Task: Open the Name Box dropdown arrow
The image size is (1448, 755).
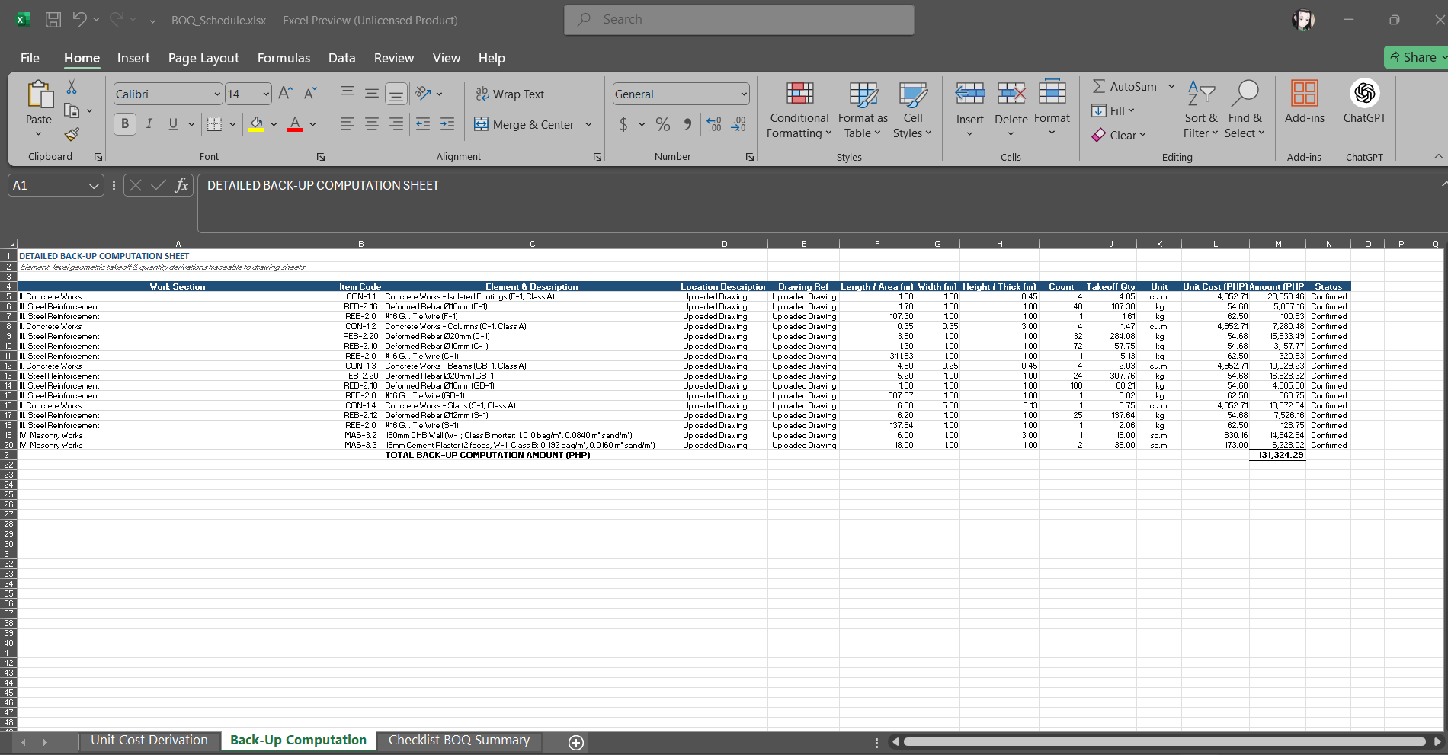Action: [x=94, y=186]
